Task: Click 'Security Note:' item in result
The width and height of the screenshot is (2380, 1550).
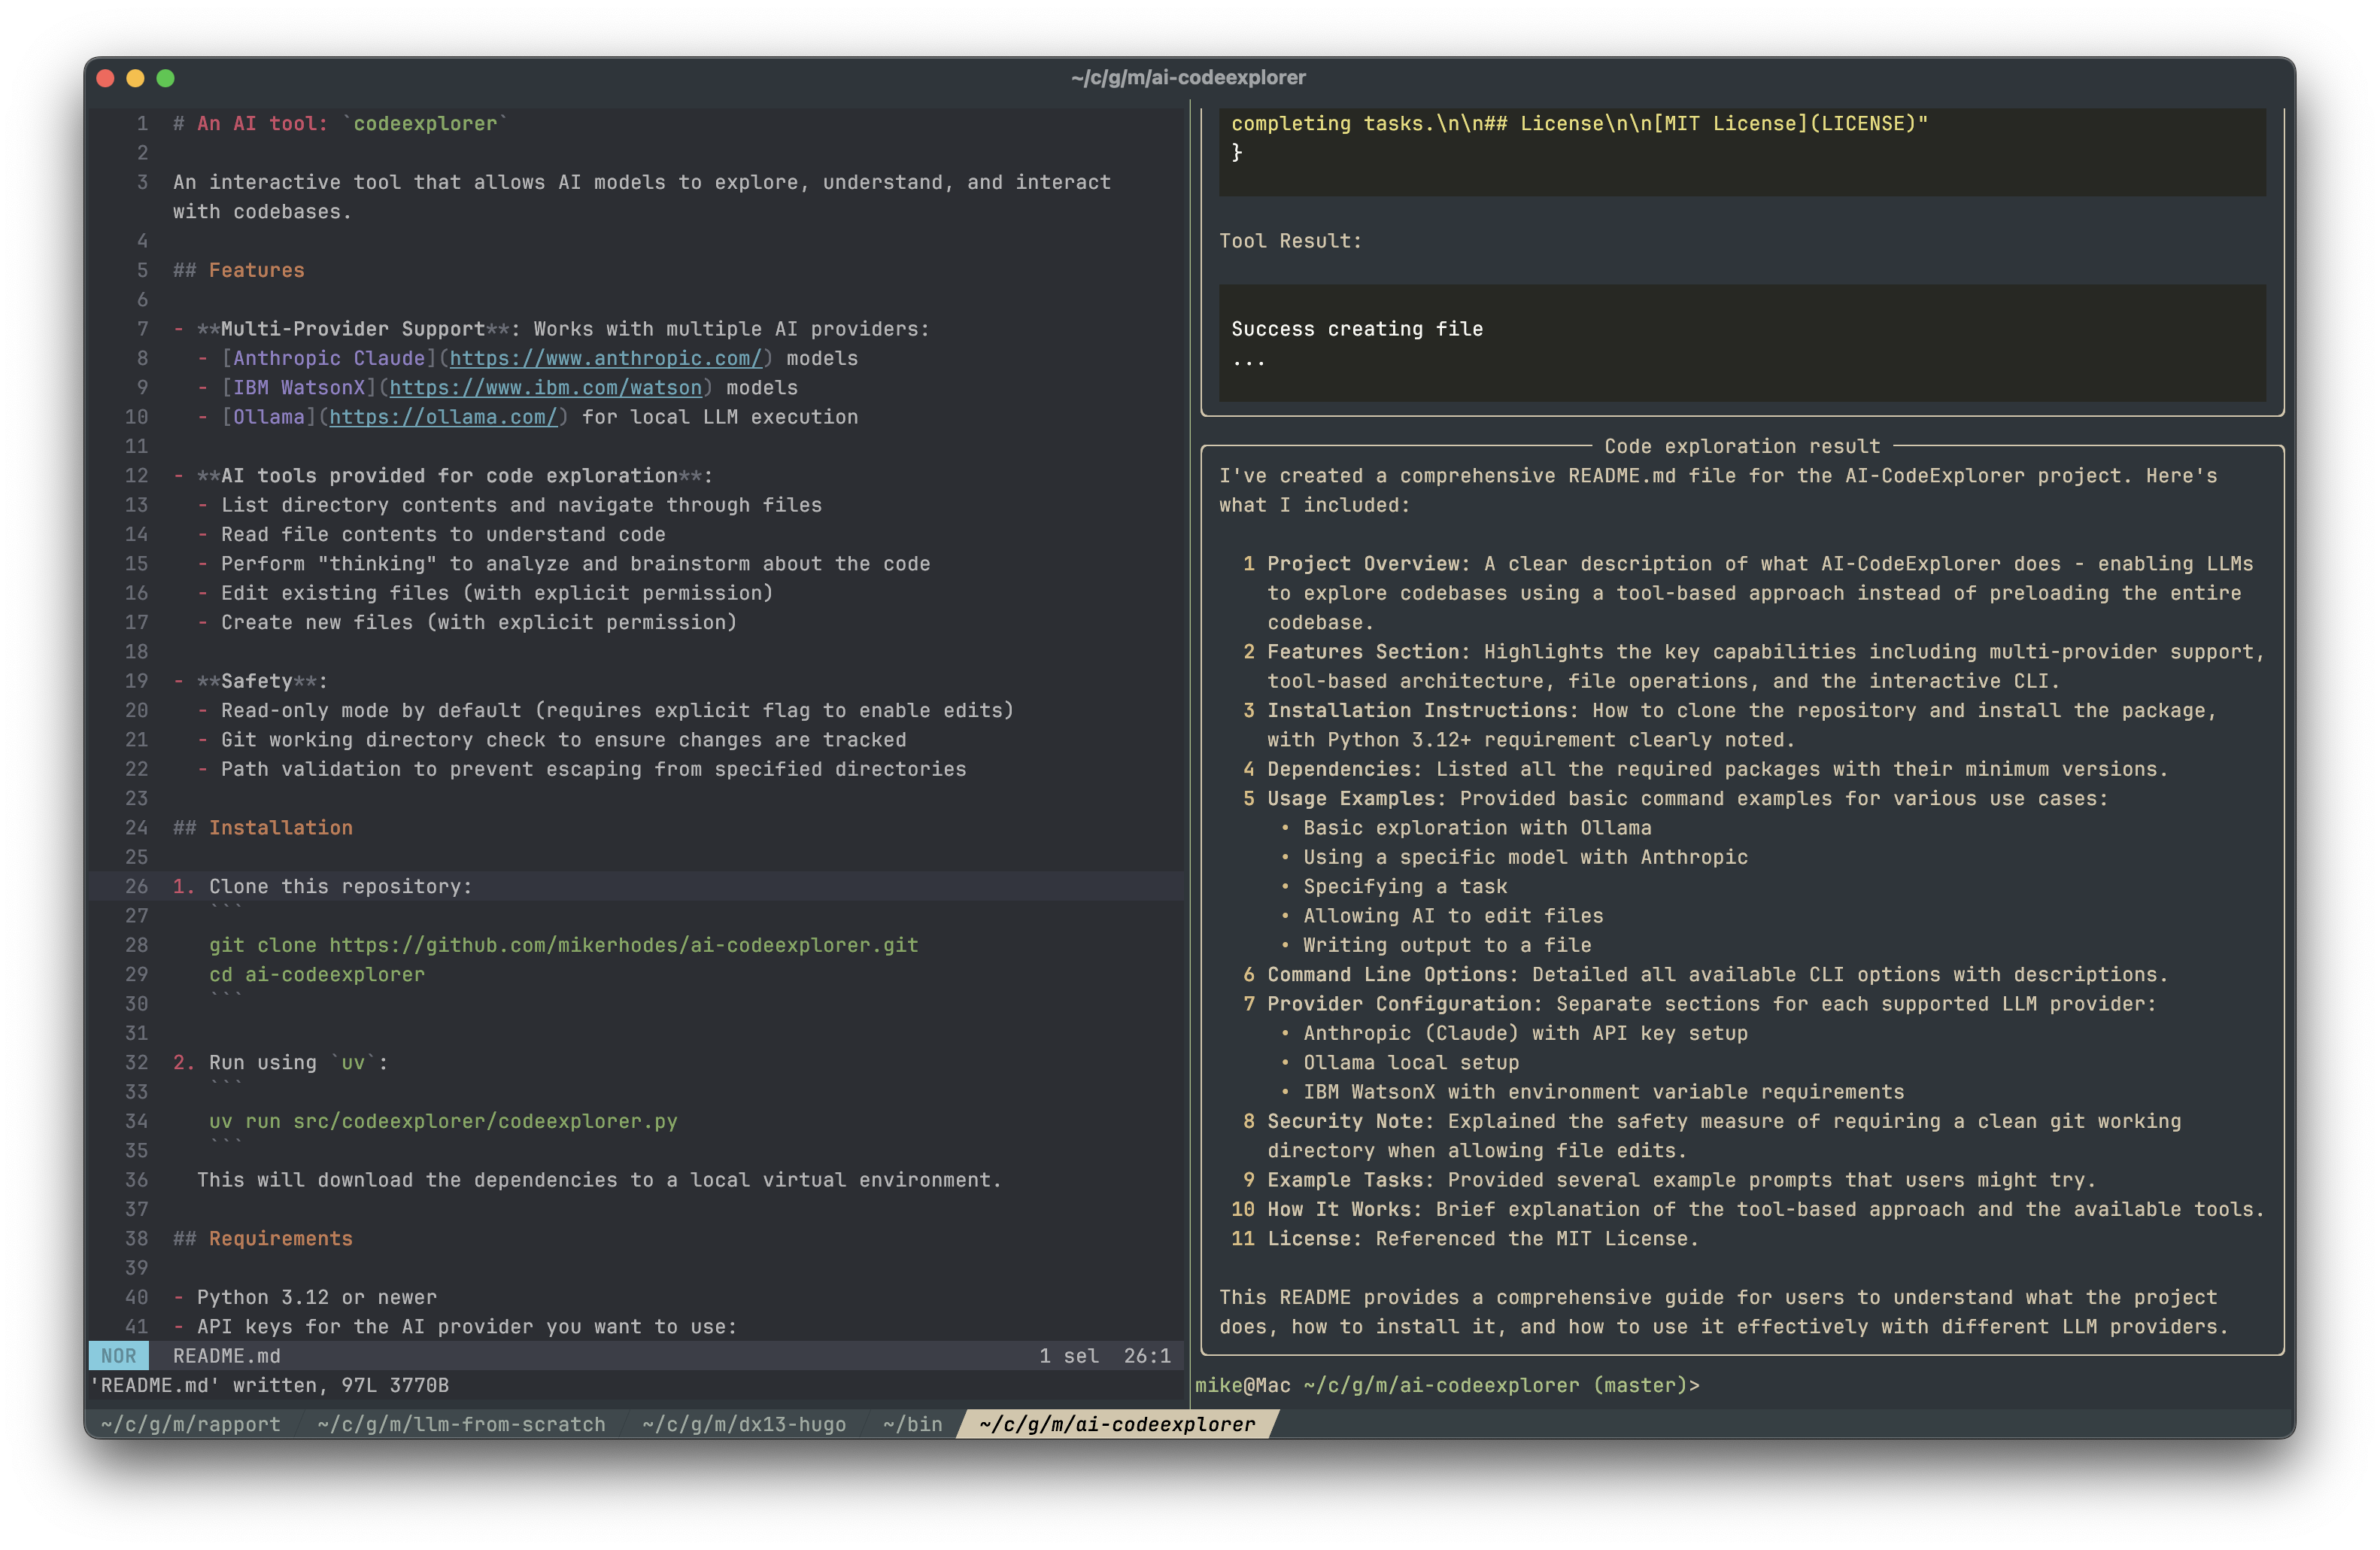Action: tap(1351, 1121)
